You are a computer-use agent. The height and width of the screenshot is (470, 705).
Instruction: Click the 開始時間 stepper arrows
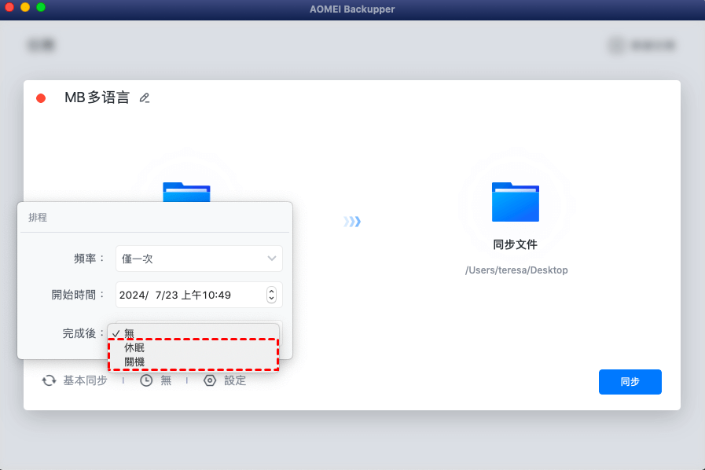pyautogui.click(x=271, y=295)
